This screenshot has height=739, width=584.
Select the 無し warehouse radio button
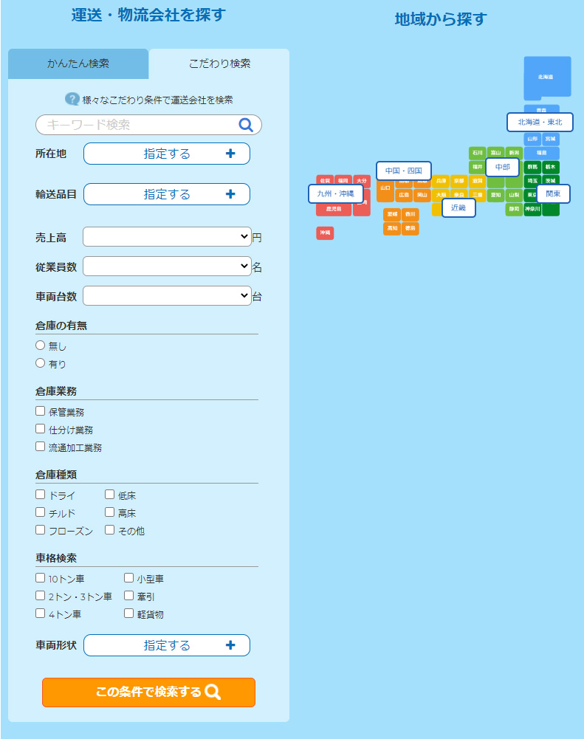(x=40, y=346)
